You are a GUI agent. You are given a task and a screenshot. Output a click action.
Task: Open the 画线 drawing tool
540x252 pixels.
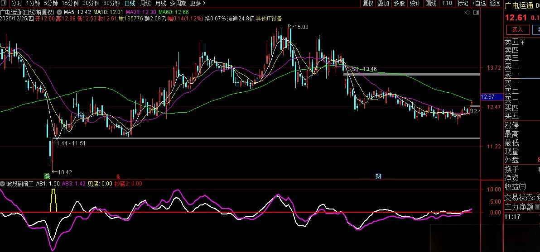[x=431, y=4]
